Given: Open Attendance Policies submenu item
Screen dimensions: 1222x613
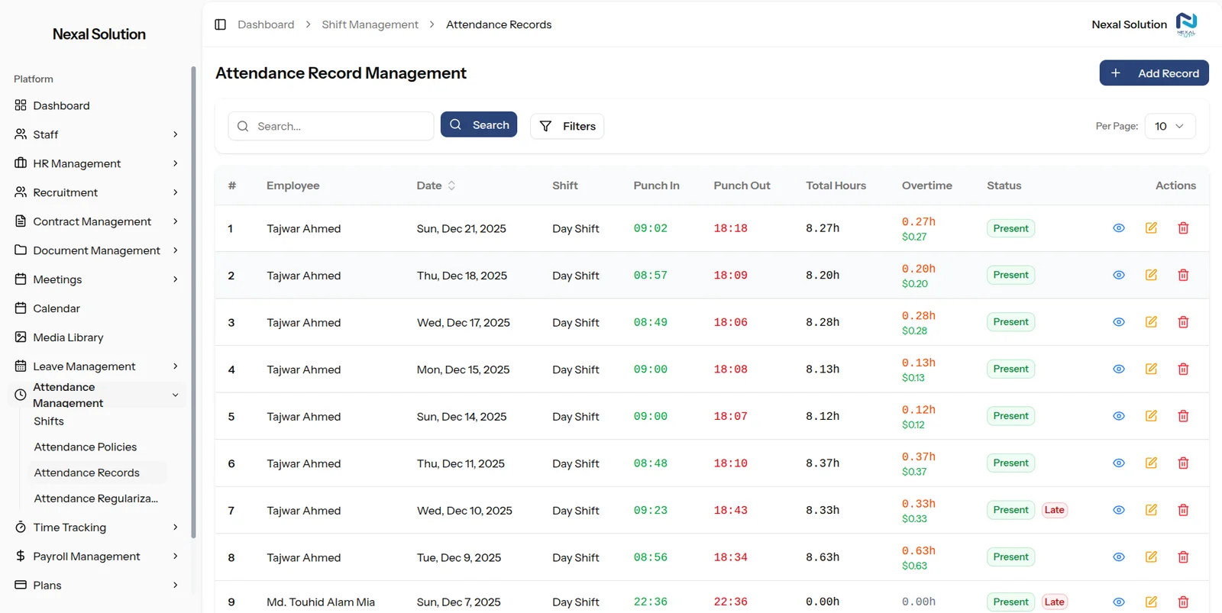Looking at the screenshot, I should click(86, 447).
